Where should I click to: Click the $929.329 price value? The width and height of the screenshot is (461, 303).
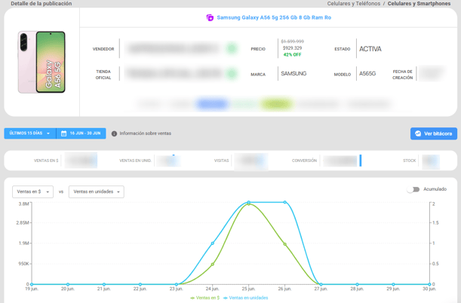tap(292, 47)
